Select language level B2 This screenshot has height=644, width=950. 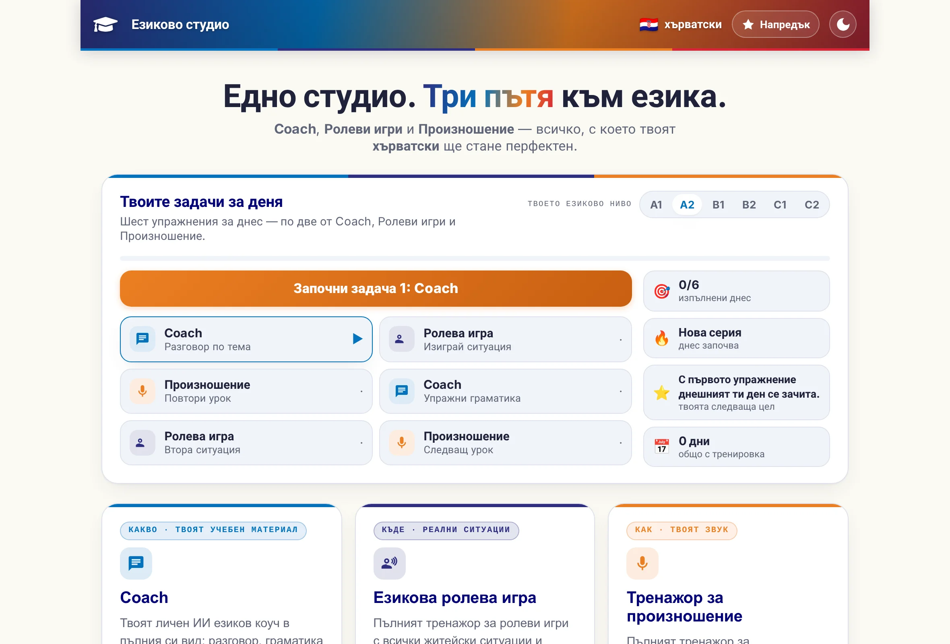point(749,204)
